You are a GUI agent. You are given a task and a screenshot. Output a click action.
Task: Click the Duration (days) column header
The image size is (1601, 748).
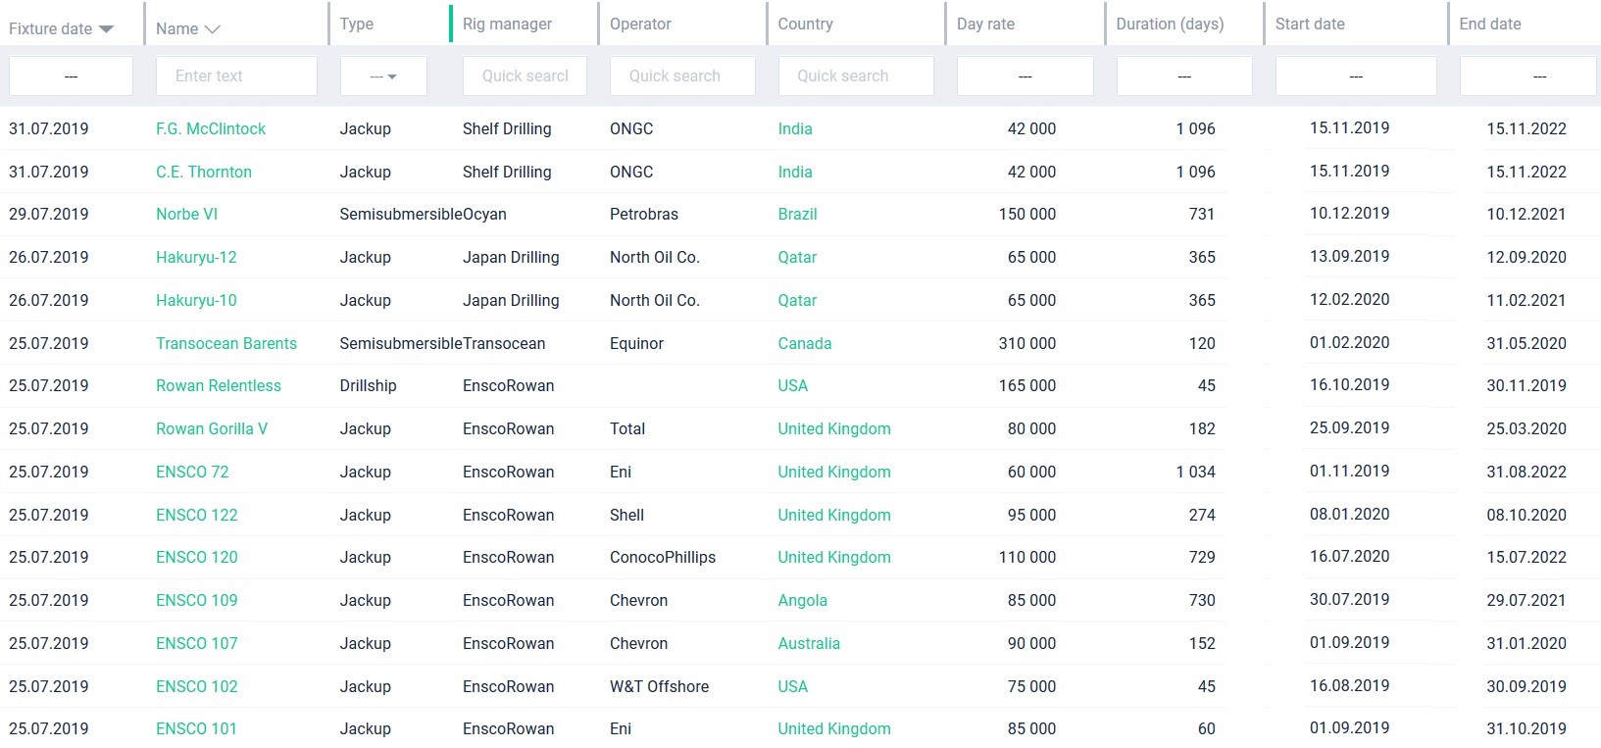pos(1170,25)
